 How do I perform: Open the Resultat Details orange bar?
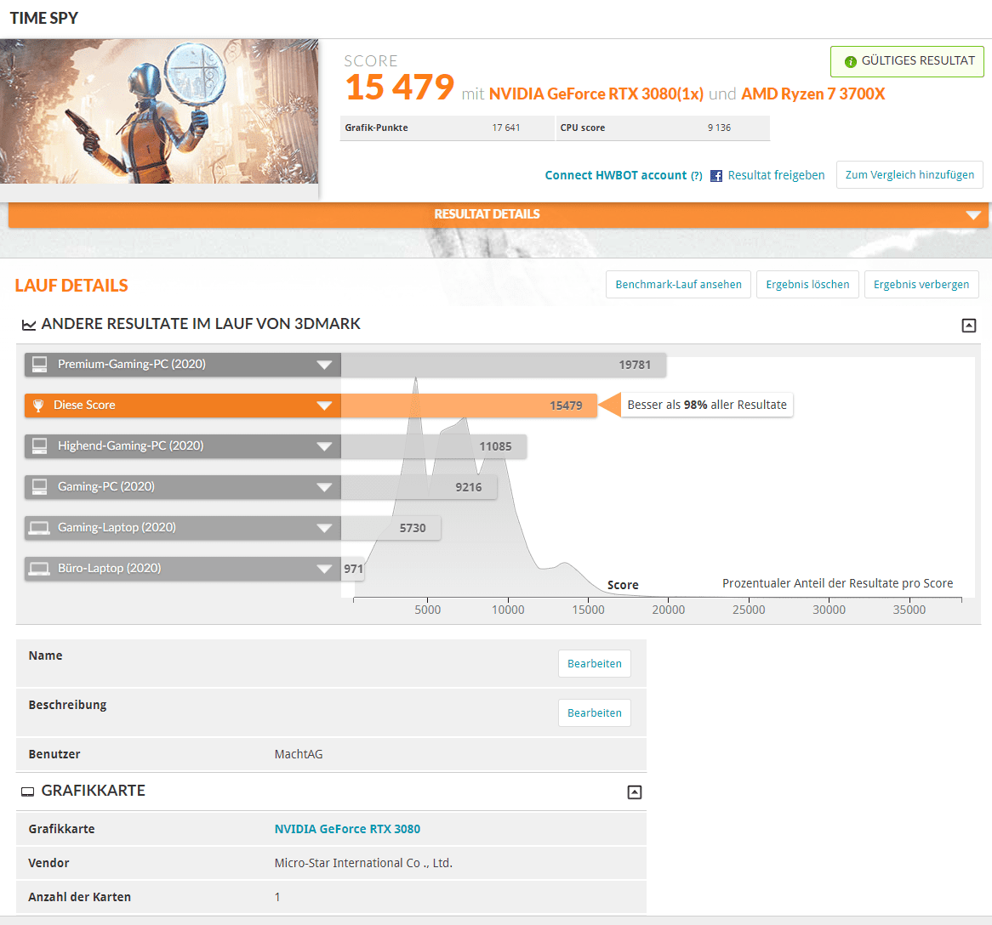click(498, 214)
